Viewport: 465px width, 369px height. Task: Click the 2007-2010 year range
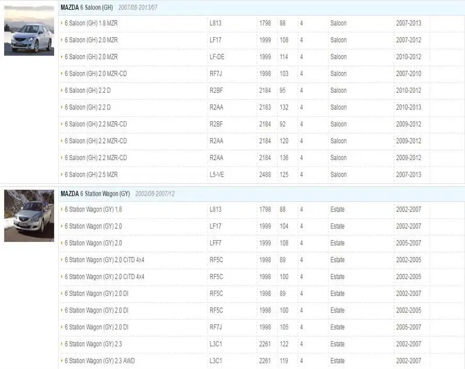409,74
